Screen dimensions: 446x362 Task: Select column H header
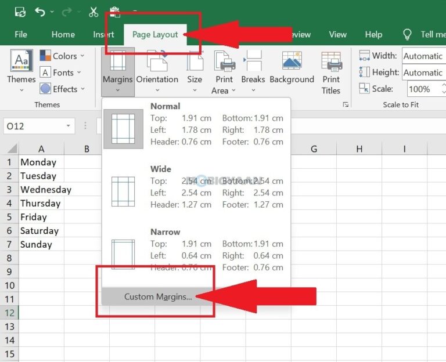coord(359,149)
